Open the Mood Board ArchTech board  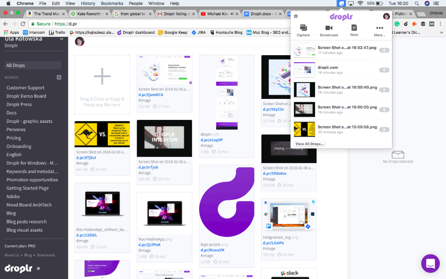tap(29, 205)
